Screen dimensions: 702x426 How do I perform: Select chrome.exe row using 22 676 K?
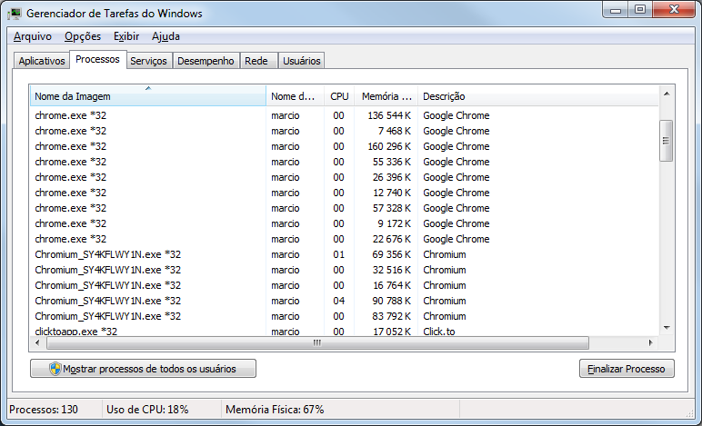point(345,239)
